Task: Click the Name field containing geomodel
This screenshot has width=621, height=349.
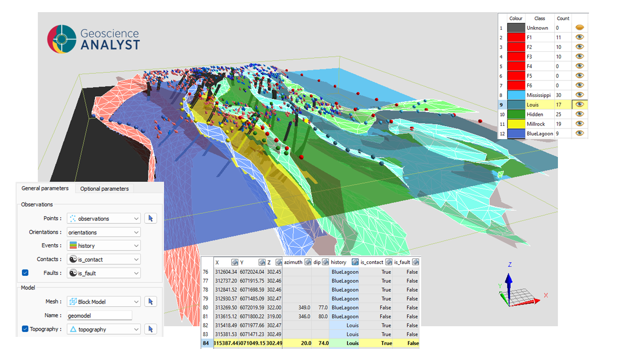Action: (x=99, y=316)
